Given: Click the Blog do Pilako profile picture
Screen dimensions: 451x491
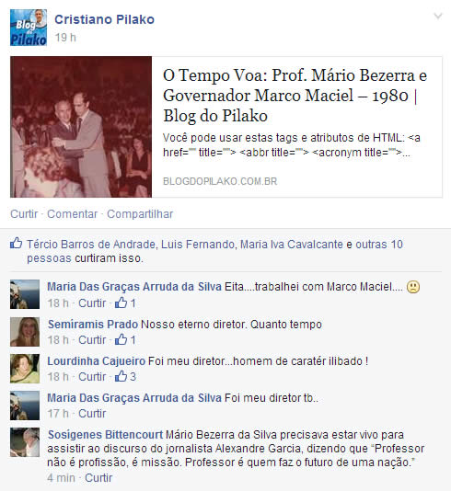Looking at the screenshot, I should [x=29, y=28].
